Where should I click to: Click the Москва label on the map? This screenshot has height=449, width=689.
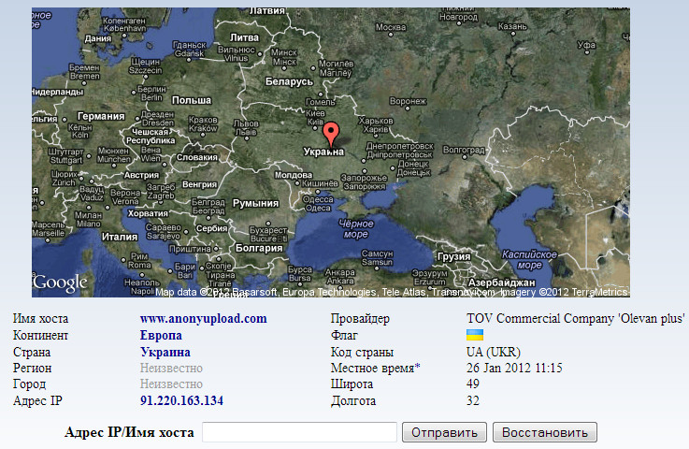(x=391, y=27)
